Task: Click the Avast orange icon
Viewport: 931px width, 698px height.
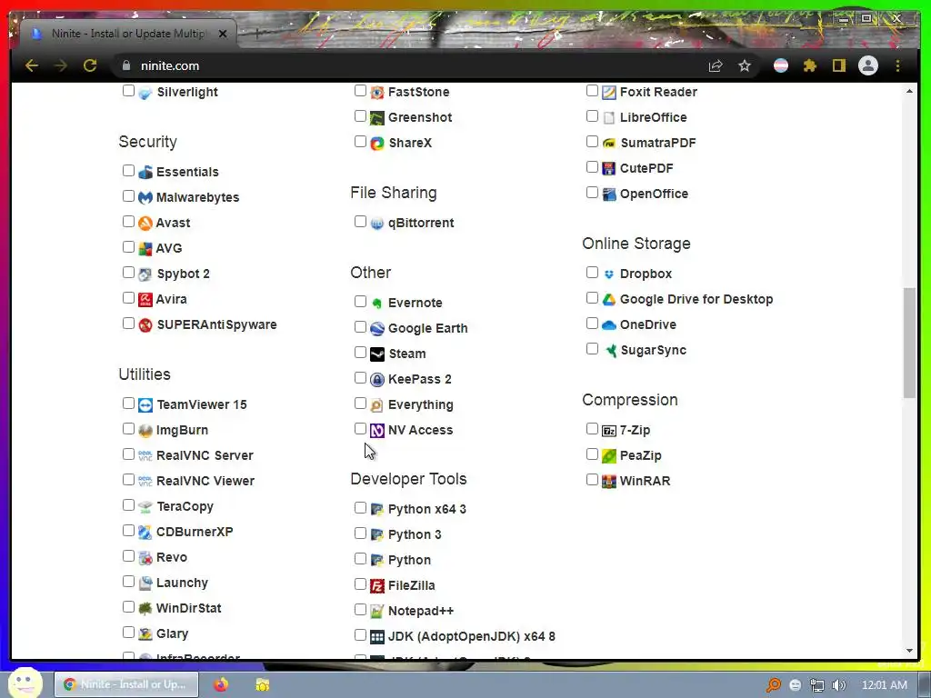Action: coord(145,223)
